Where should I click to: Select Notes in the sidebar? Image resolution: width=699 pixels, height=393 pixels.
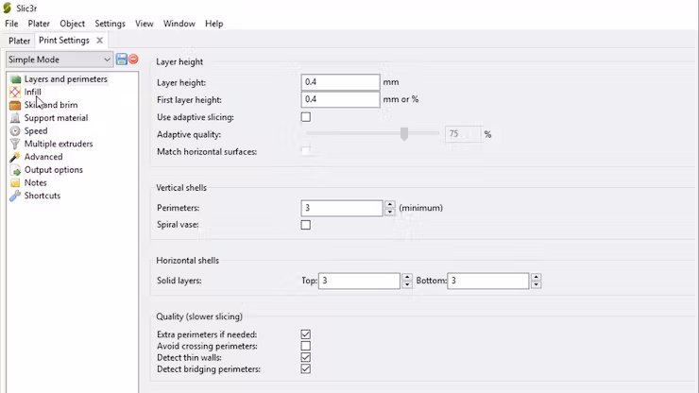pyautogui.click(x=35, y=182)
